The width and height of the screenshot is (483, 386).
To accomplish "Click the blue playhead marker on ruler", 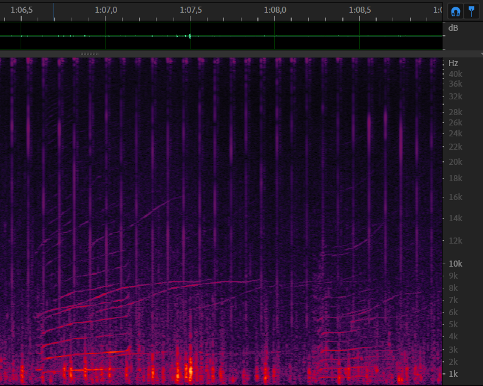I will [x=53, y=12].
